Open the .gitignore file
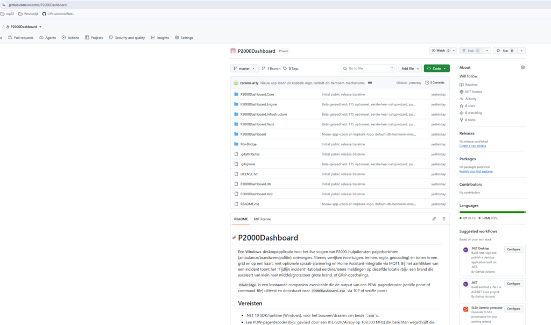The width and height of the screenshot is (551, 325). (248, 164)
